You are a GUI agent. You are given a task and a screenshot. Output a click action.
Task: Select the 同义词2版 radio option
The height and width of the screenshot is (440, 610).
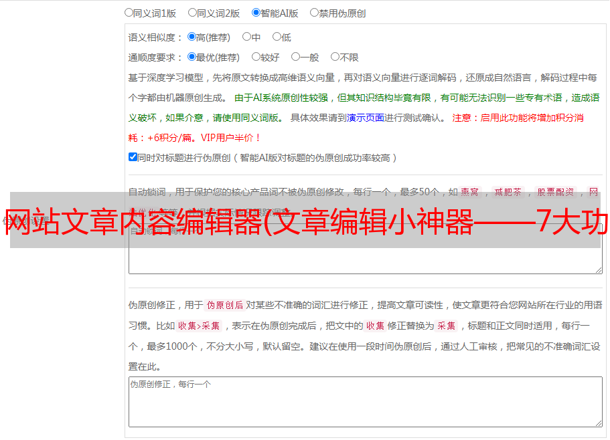point(192,13)
